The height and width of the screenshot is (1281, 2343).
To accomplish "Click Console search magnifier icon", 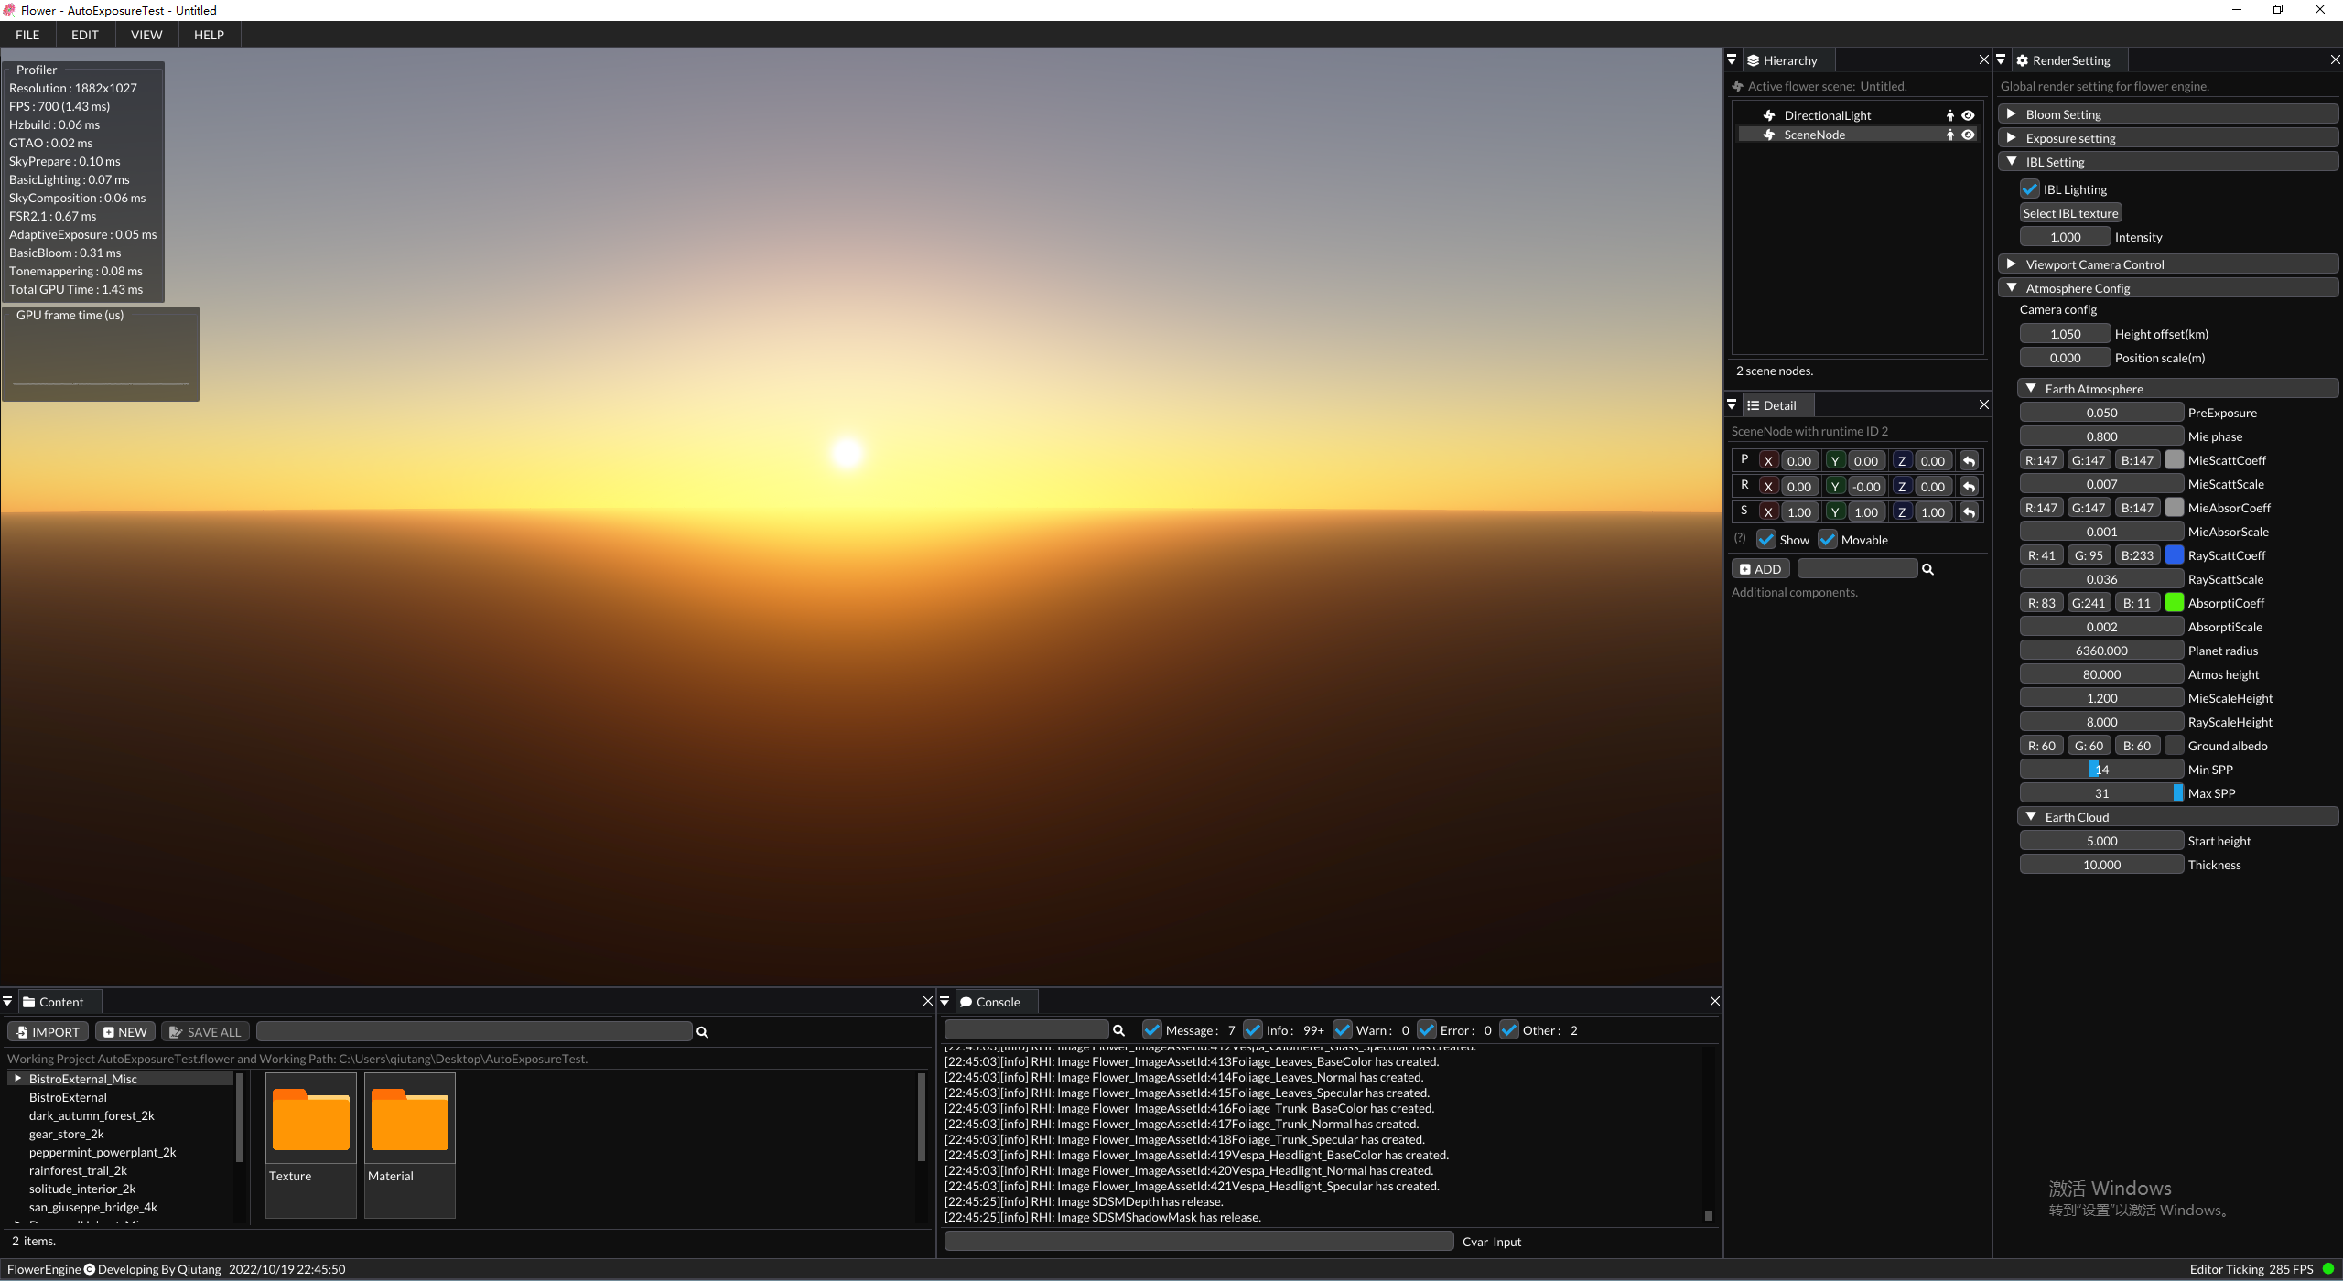I will click(x=1118, y=1030).
